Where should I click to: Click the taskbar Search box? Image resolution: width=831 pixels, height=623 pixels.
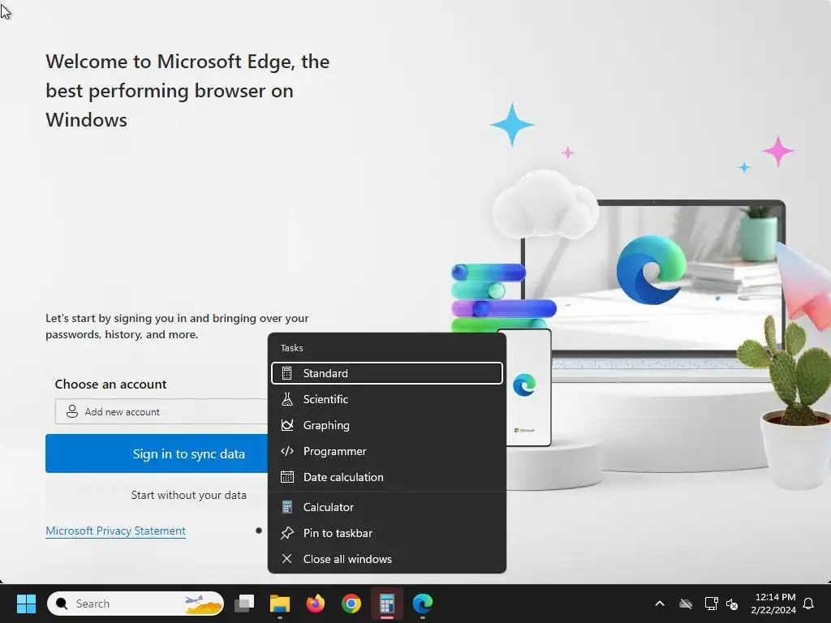pyautogui.click(x=136, y=604)
